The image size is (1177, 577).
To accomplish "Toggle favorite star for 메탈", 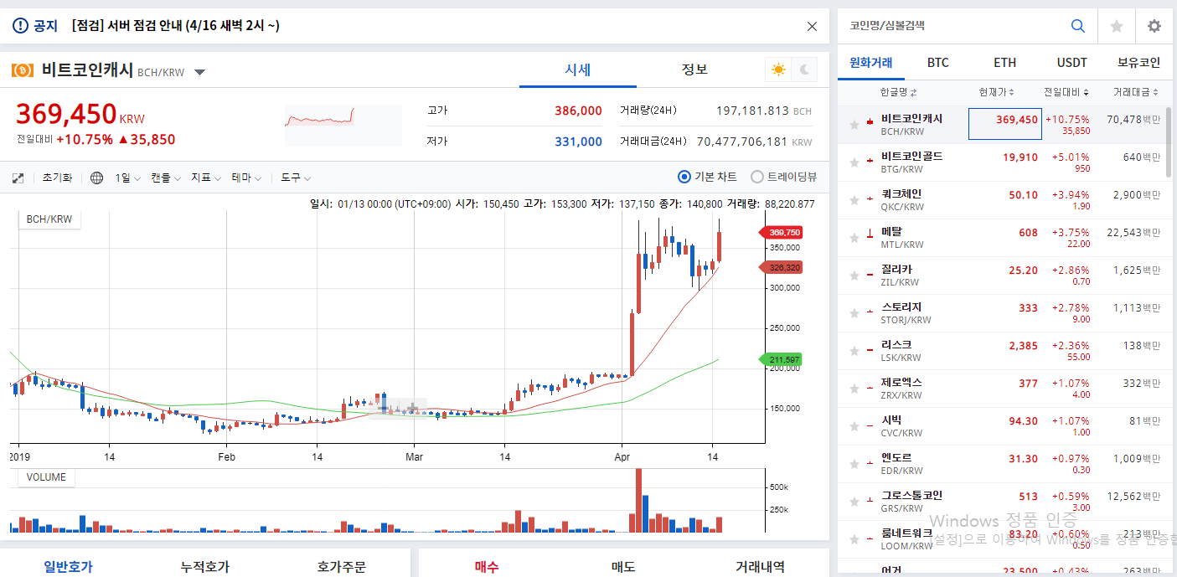I will (x=854, y=238).
